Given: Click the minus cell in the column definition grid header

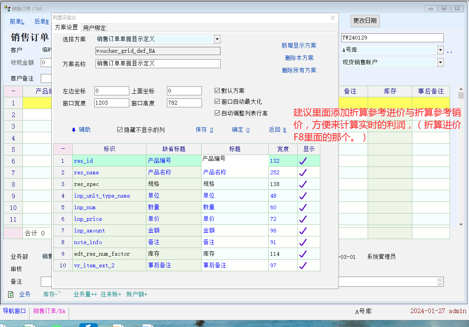Looking at the screenshot, I should pyautogui.click(x=63, y=149).
